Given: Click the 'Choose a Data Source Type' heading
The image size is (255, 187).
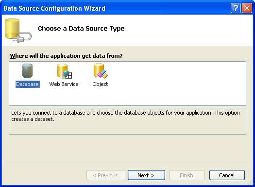Looking at the screenshot, I should [81, 29].
